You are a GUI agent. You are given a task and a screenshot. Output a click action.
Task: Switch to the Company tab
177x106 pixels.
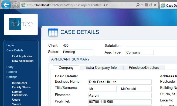[x=66, y=68]
